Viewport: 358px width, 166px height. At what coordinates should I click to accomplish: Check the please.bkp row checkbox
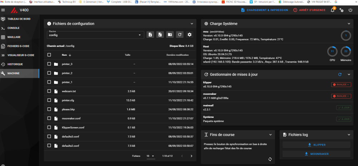click(x=49, y=109)
